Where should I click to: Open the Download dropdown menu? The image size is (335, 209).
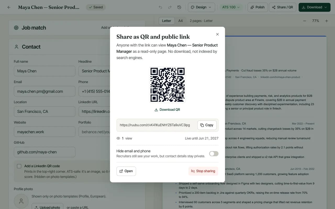[x=314, y=7]
